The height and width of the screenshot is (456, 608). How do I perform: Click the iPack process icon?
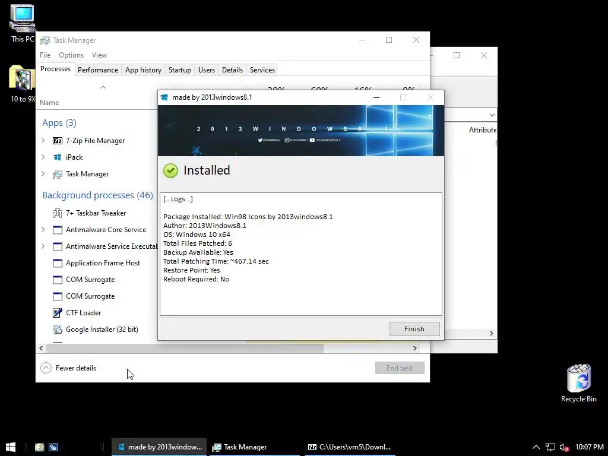click(x=58, y=157)
